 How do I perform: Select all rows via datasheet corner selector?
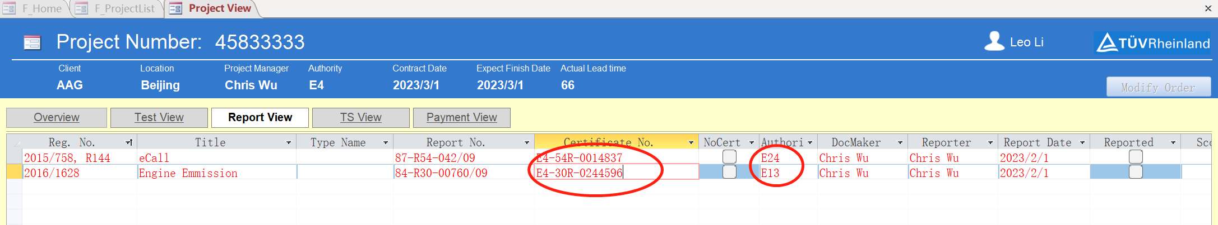pyautogui.click(x=15, y=143)
